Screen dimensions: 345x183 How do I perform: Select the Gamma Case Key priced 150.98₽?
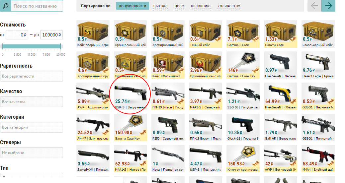[x=130, y=127]
